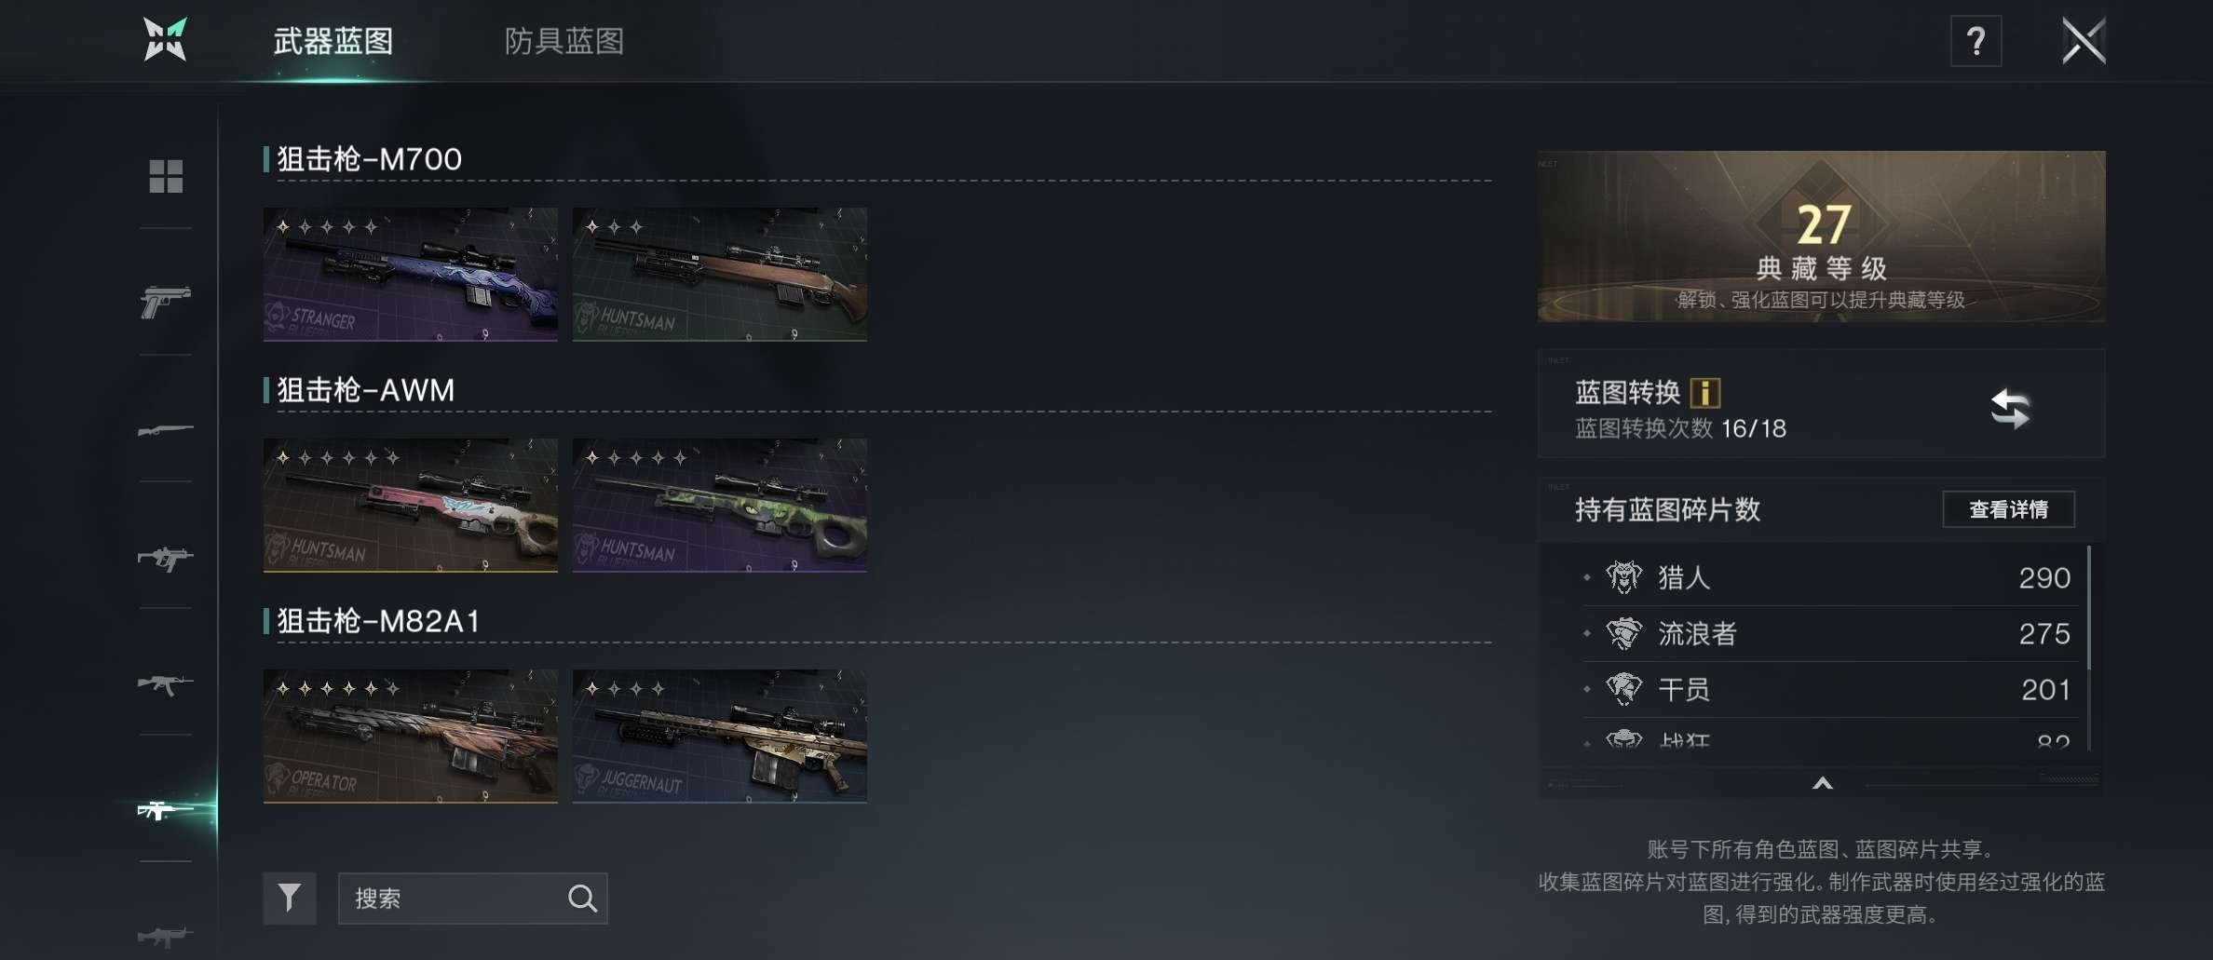The height and width of the screenshot is (960, 2213).
Task: Open the help question mark button
Action: click(1975, 41)
